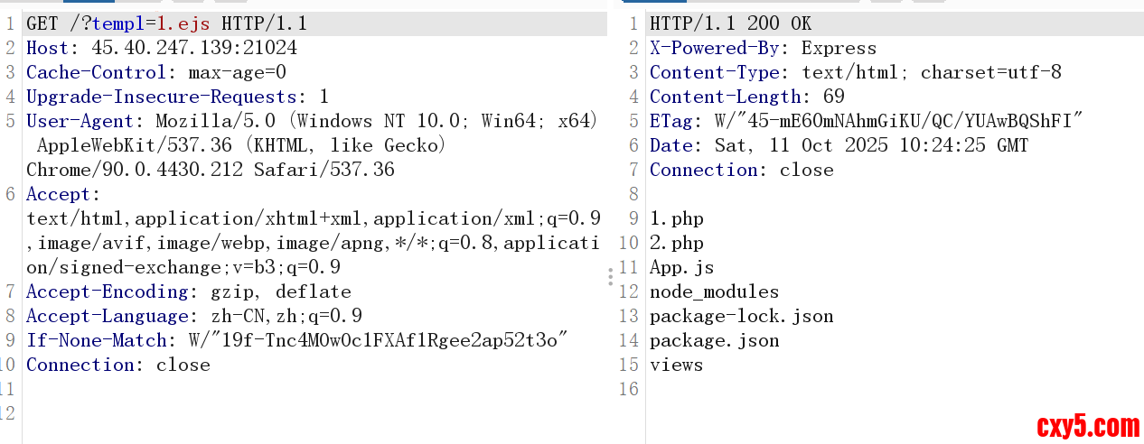Click the Accept-Language header line
This screenshot has height=444, width=1144.
(x=193, y=316)
